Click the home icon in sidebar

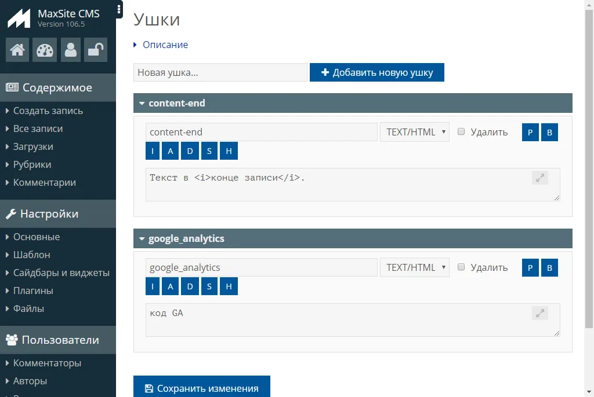(x=17, y=50)
